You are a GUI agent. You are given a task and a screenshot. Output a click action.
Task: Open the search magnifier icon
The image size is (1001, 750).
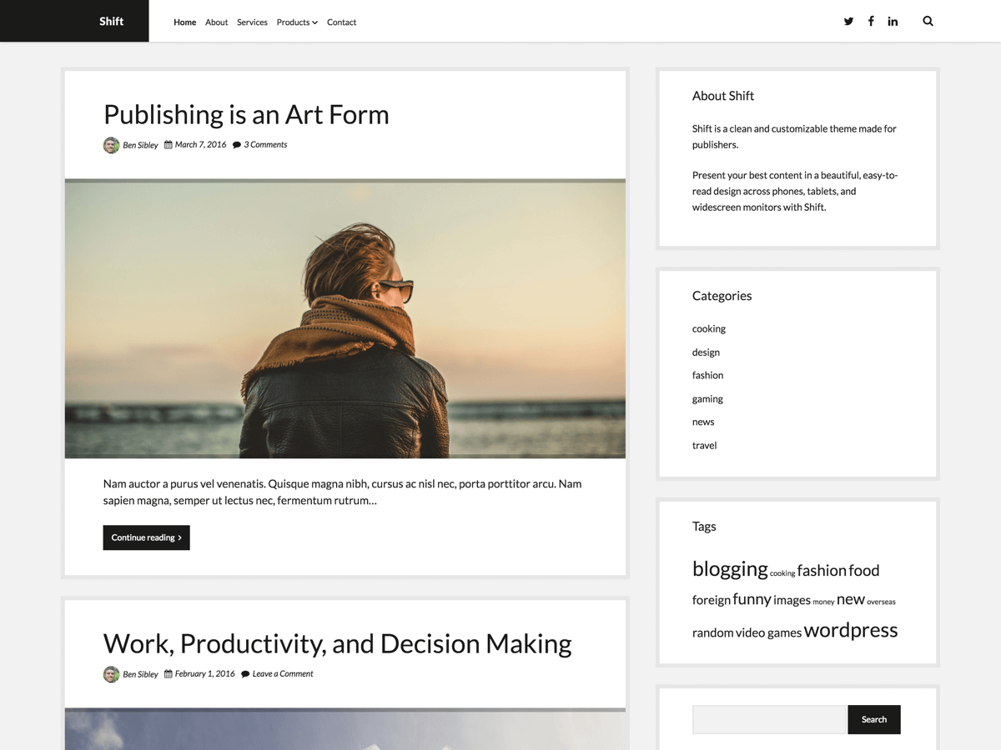point(928,21)
